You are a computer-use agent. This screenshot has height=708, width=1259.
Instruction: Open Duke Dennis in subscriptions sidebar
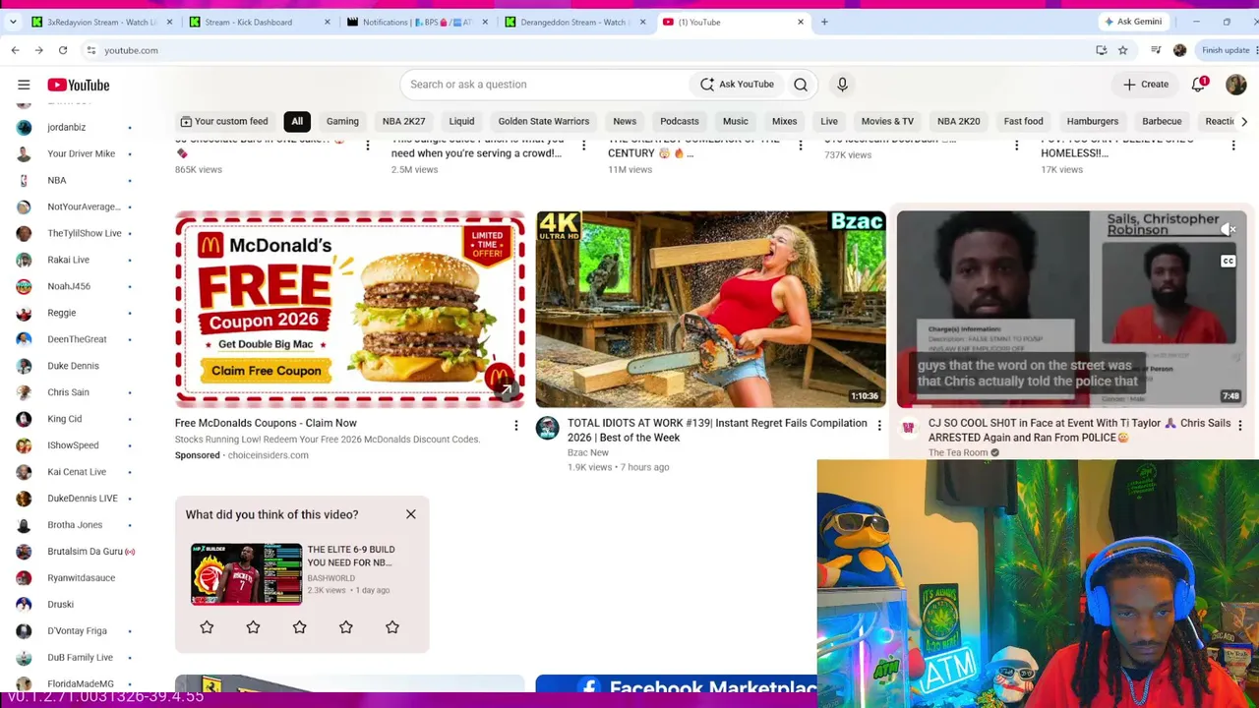[73, 366]
